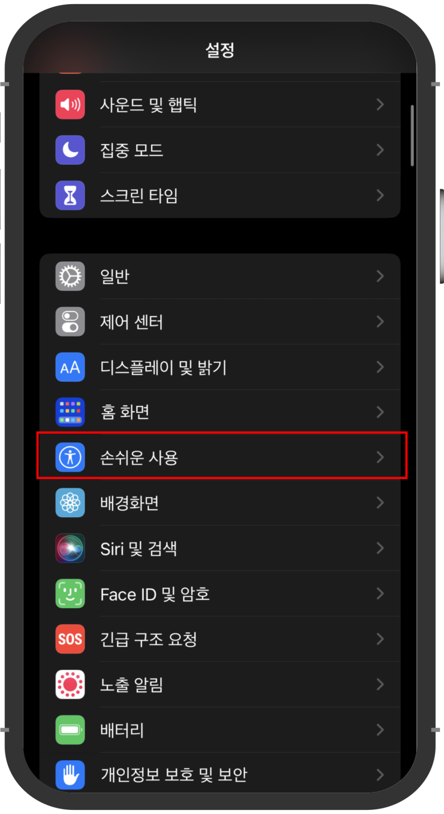Viewport: 444px width, 814px height.
Task: Tap the Display & Brightness AA icon
Action: (x=70, y=367)
